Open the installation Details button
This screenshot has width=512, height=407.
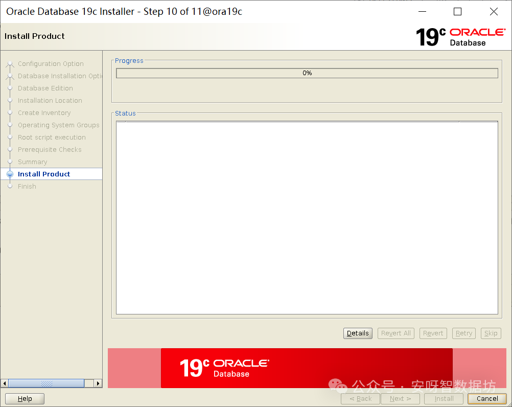pos(358,333)
